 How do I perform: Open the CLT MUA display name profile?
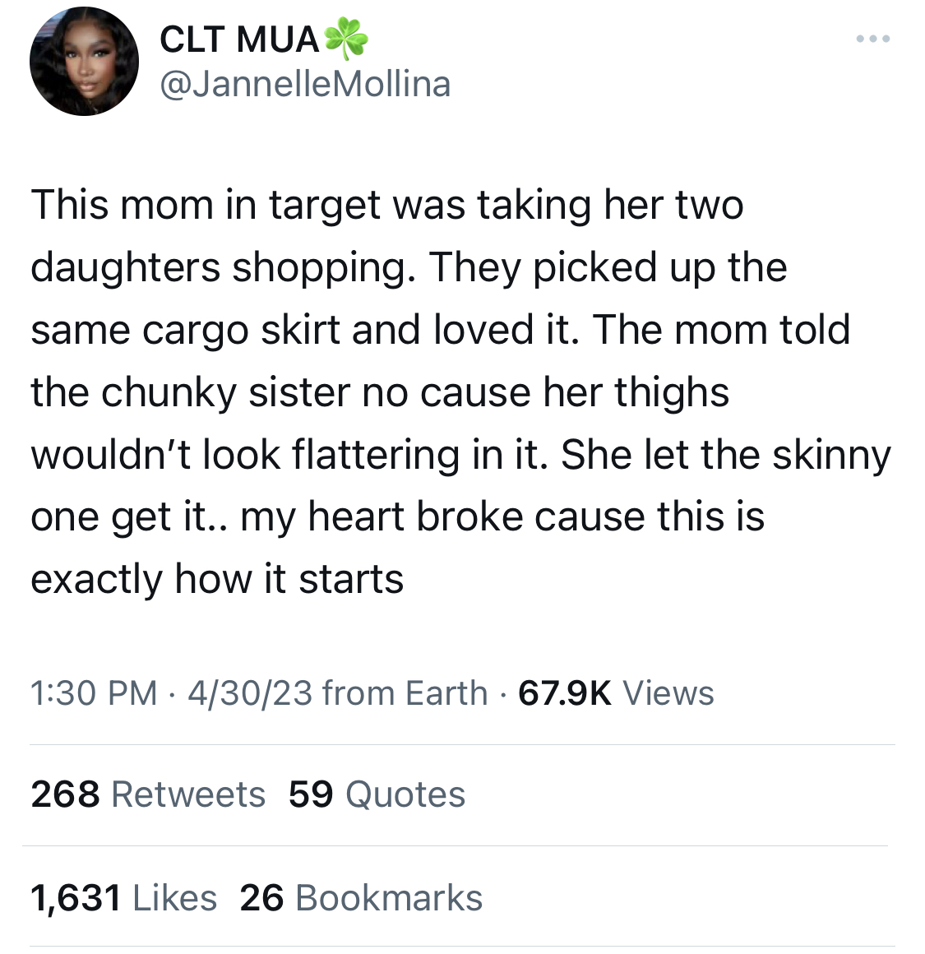pos(239,39)
